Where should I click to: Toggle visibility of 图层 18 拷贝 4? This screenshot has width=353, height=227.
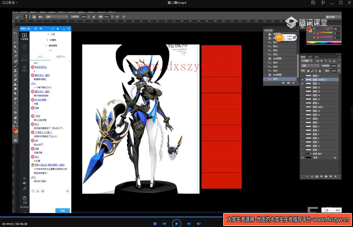(x=303, y=80)
